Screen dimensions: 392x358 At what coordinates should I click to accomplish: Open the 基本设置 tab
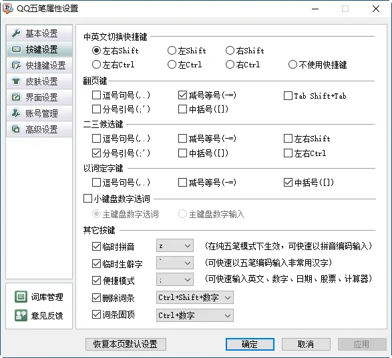39,33
